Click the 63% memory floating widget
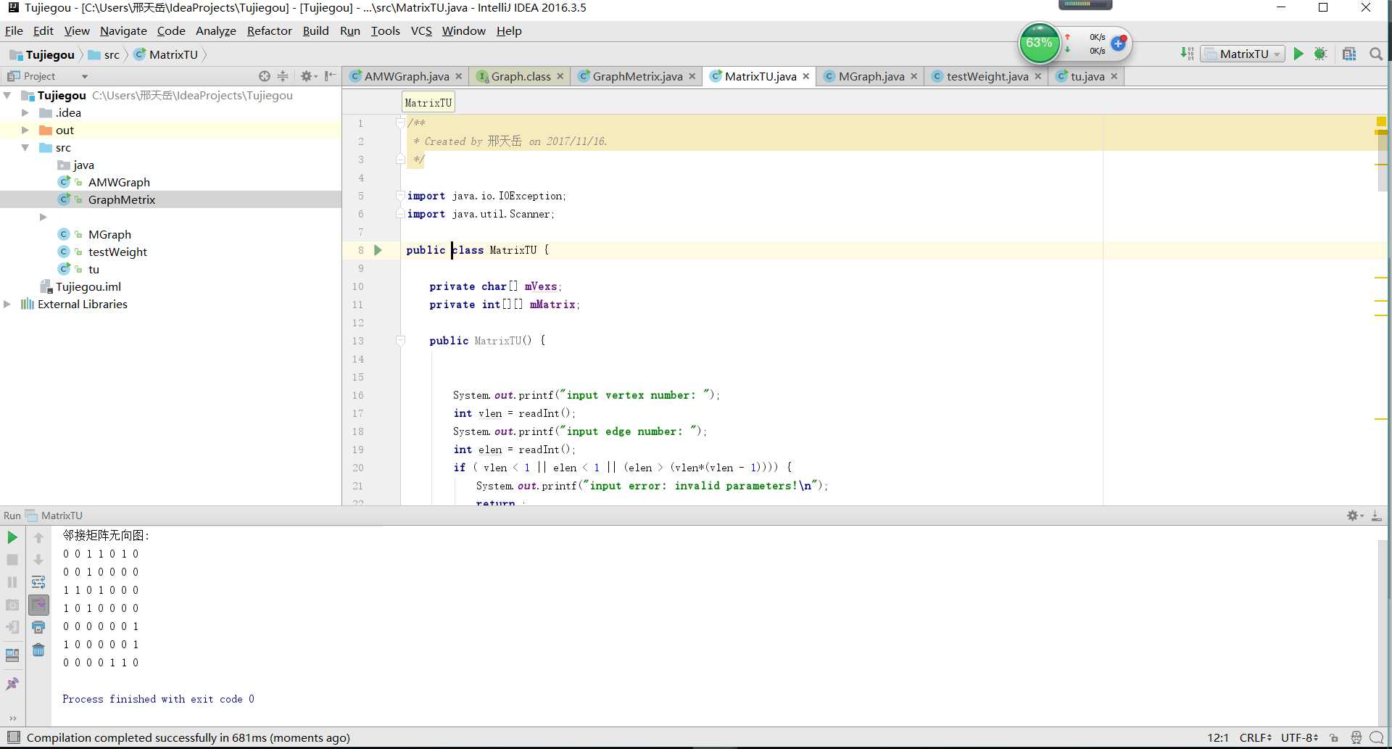The width and height of the screenshot is (1392, 749). [1039, 44]
